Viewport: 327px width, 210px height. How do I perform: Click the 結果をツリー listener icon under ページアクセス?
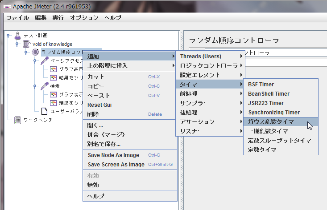point(54,78)
